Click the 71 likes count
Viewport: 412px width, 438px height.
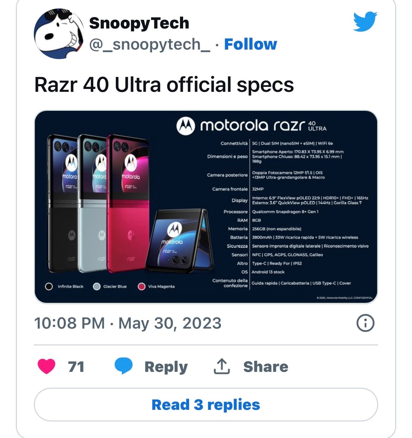[x=76, y=367]
